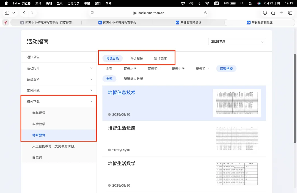Click the Safari sidebar toggle icon

7,13
